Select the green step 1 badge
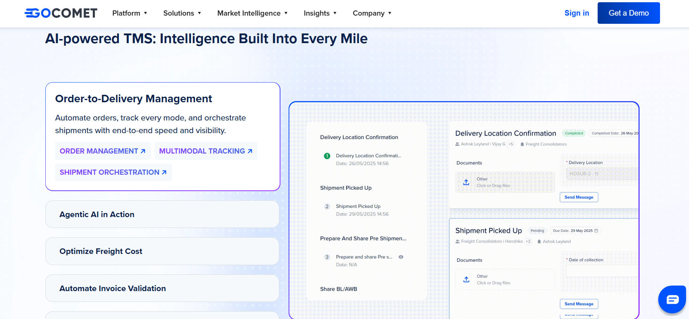Viewport: 689px width, 319px height. tap(327, 156)
